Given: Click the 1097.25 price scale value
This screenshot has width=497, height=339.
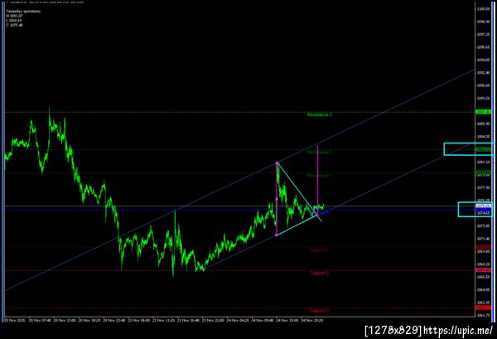Looking at the screenshot, I should [x=483, y=34].
